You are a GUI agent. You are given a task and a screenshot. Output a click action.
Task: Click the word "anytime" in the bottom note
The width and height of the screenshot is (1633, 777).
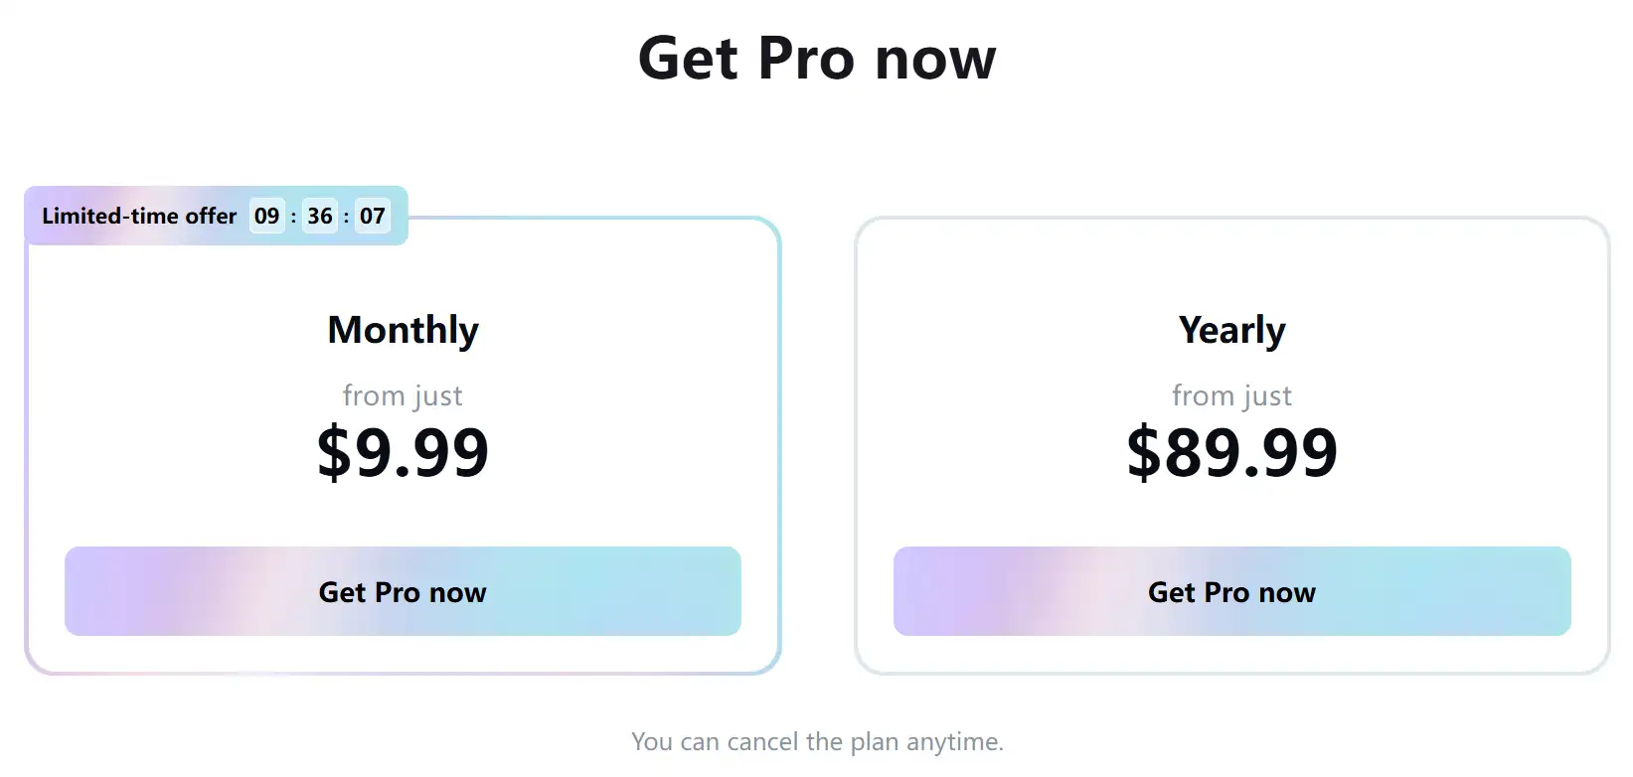pos(952,741)
